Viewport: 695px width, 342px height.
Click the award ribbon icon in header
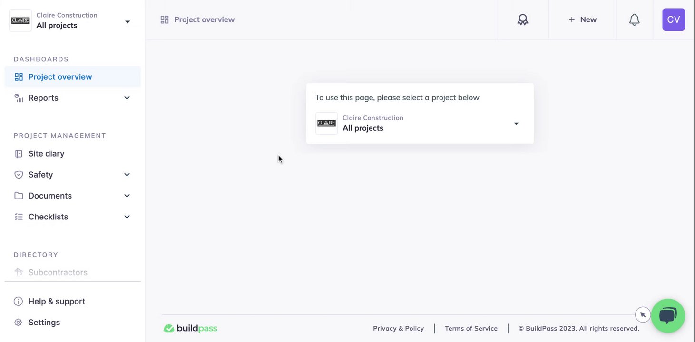point(523,19)
